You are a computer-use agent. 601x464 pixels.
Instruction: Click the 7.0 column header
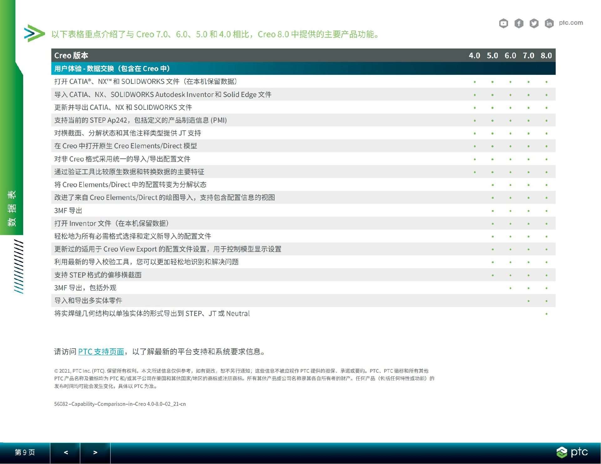[x=528, y=56]
